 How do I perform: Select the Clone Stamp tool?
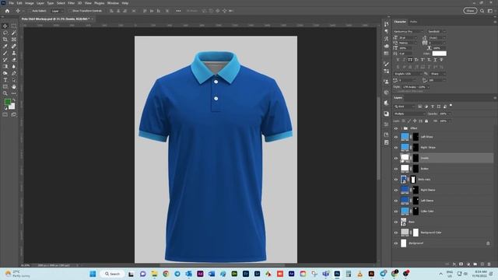pyautogui.click(x=14, y=53)
